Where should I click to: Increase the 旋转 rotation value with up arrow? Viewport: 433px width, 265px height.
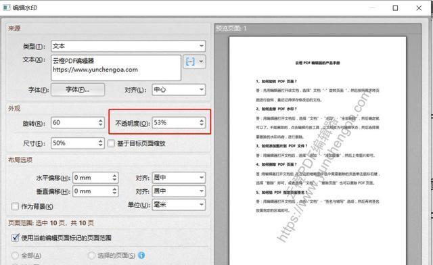click(x=101, y=120)
